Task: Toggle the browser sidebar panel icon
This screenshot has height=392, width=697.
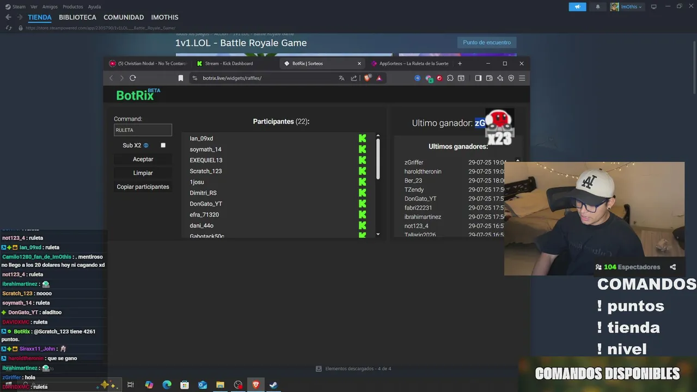Action: coord(478,78)
